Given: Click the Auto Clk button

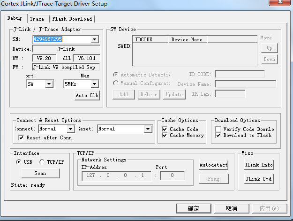Looking at the screenshot, I should pyautogui.click(x=87, y=96).
